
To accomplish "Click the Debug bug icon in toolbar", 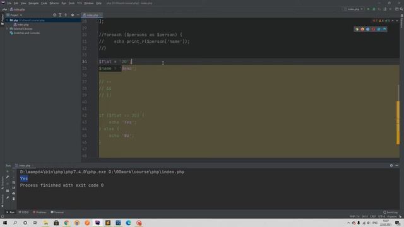I will 374,9.
